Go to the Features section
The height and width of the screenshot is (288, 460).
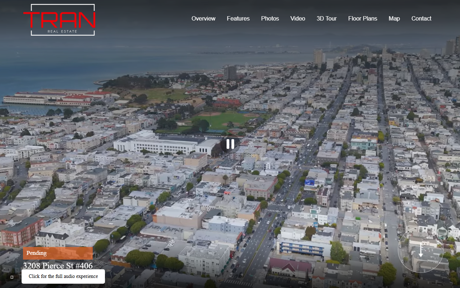(238, 19)
